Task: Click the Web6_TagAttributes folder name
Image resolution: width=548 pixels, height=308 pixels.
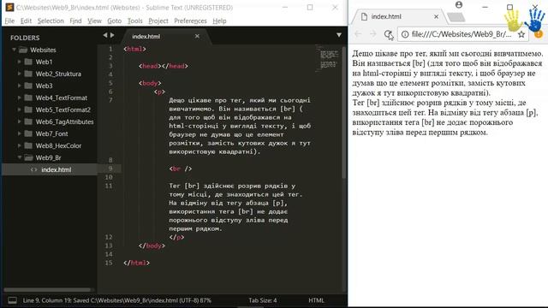Action: point(65,121)
